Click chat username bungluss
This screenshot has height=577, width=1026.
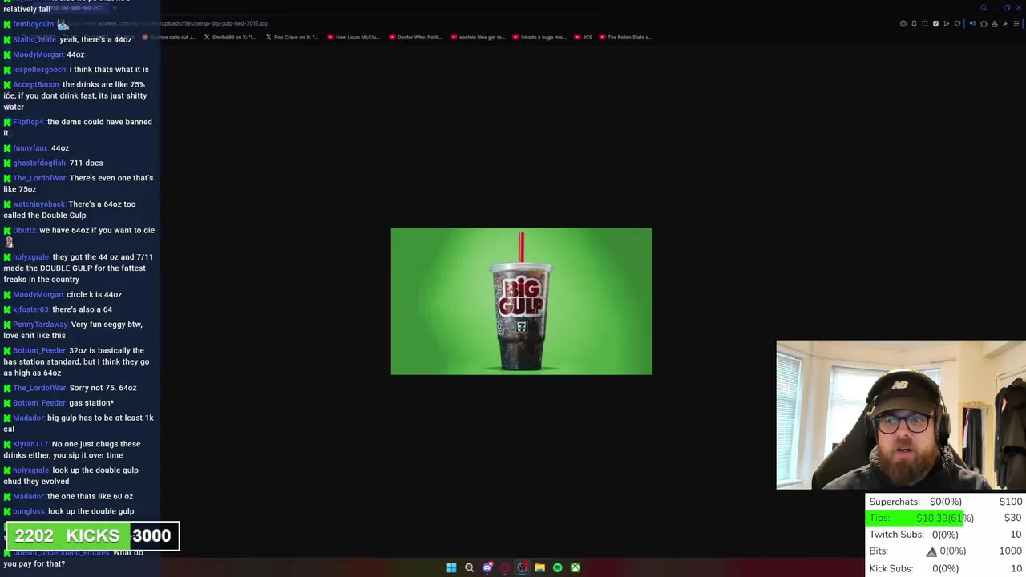coord(29,511)
